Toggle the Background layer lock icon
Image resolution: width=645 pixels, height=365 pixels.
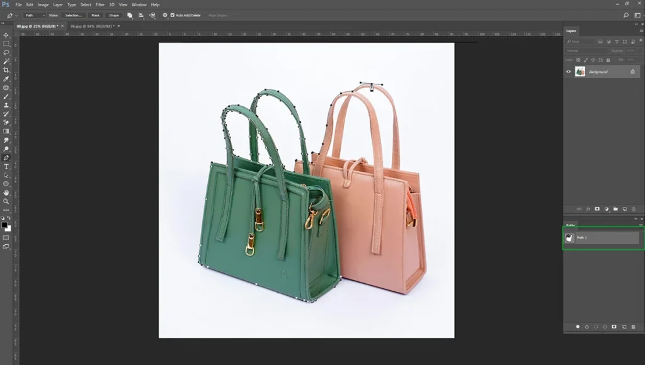pos(632,72)
